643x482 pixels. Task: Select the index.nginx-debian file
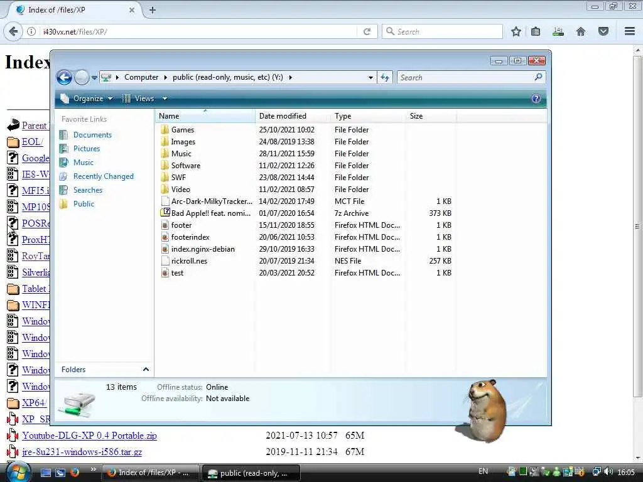(203, 249)
